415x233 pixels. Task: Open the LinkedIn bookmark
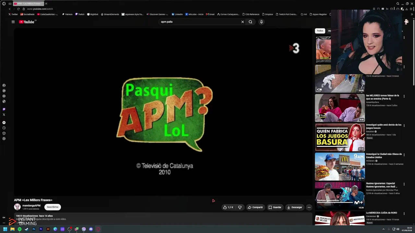pyautogui.click(x=177, y=14)
